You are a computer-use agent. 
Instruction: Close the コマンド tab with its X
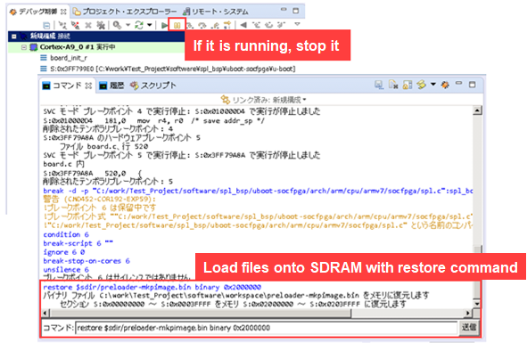(88, 86)
